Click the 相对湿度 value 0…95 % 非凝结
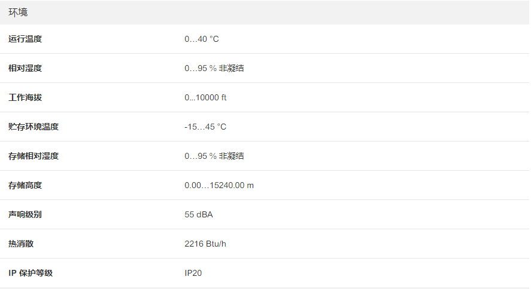Viewport: 531px width, 289px height. [x=214, y=69]
